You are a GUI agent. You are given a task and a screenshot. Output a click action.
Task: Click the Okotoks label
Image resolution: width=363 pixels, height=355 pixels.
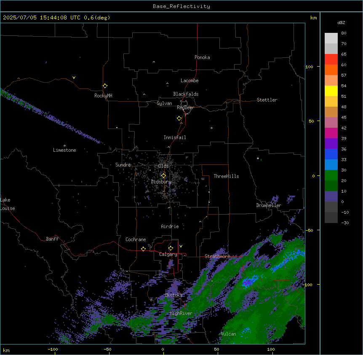click(x=173, y=295)
